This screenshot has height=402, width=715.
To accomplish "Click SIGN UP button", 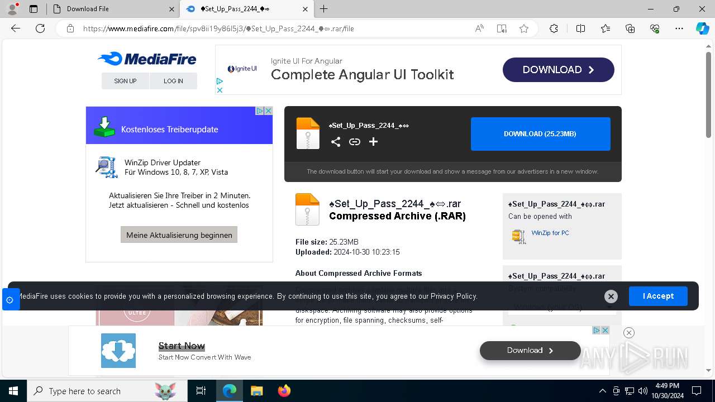I will click(x=125, y=81).
